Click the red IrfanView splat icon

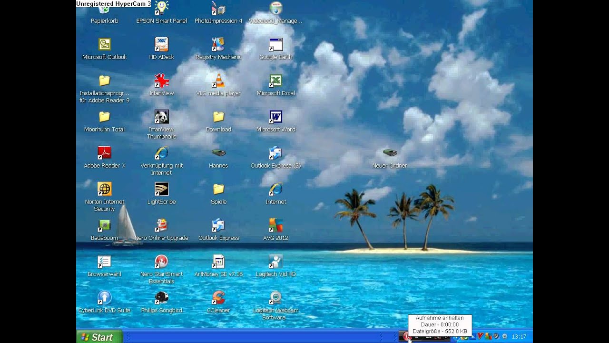[x=161, y=81]
